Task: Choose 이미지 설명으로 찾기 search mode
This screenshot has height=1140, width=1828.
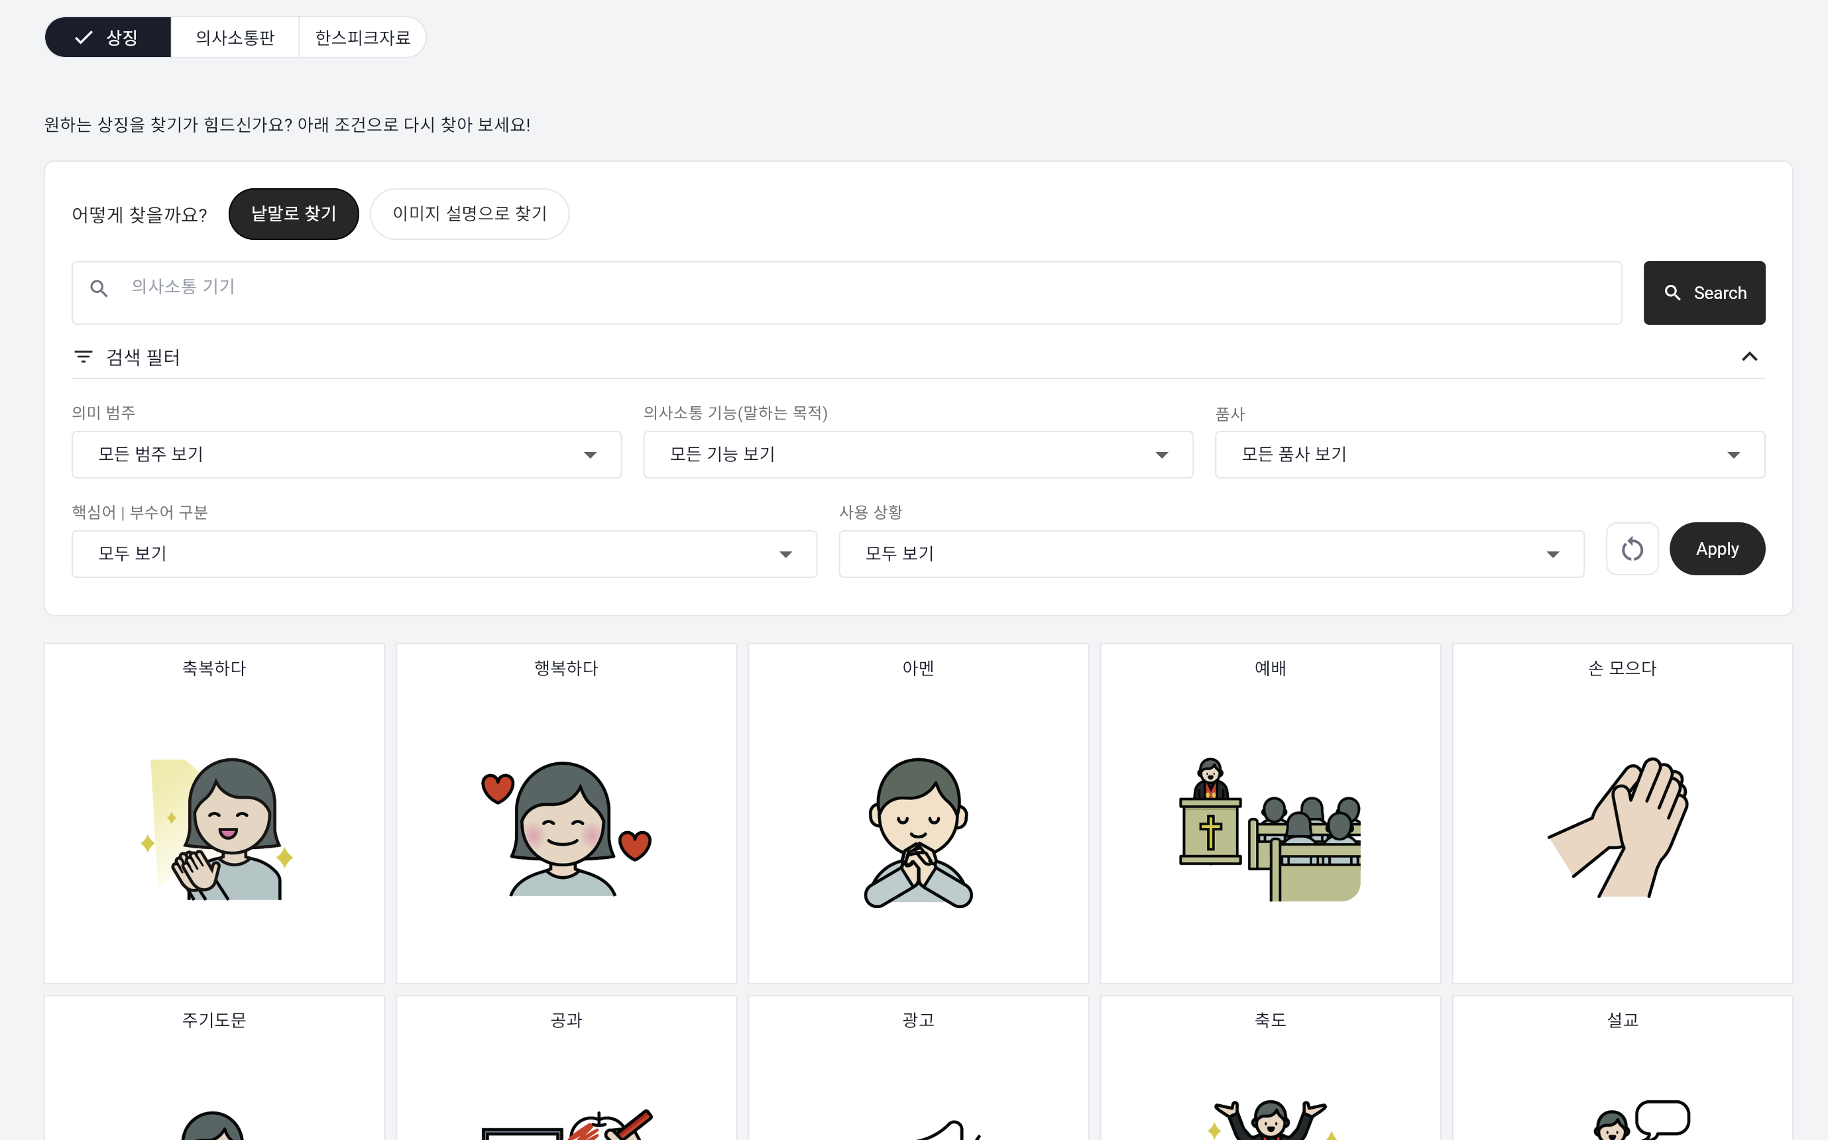Action: click(x=470, y=214)
